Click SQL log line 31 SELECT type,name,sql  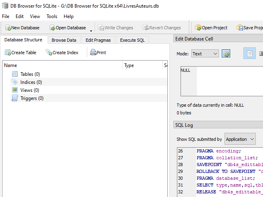tap(230, 185)
